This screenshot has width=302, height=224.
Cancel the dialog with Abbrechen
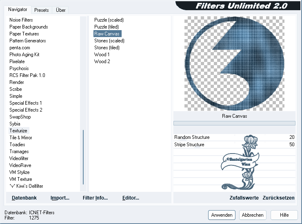[x=253, y=215]
